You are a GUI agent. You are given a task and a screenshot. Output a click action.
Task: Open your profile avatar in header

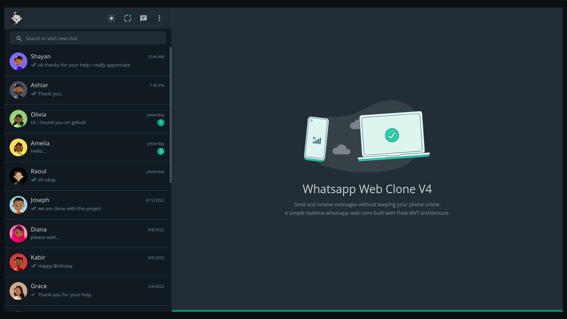[17, 18]
